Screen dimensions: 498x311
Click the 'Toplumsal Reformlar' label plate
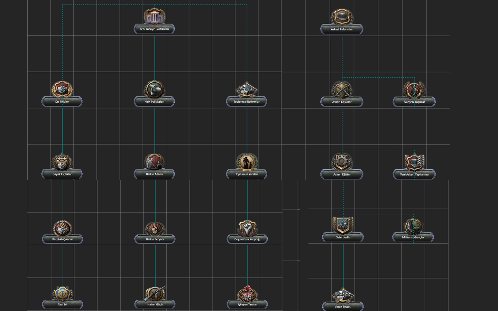click(x=247, y=102)
